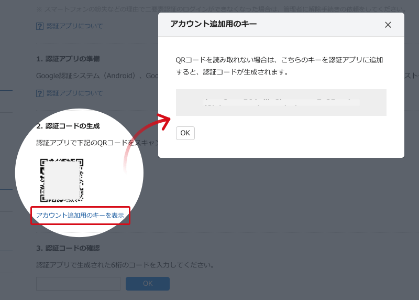Click help icon in the 認証アプリの準備 section

pos(40,93)
